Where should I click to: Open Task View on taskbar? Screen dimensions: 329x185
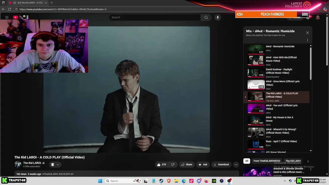coord(146,181)
